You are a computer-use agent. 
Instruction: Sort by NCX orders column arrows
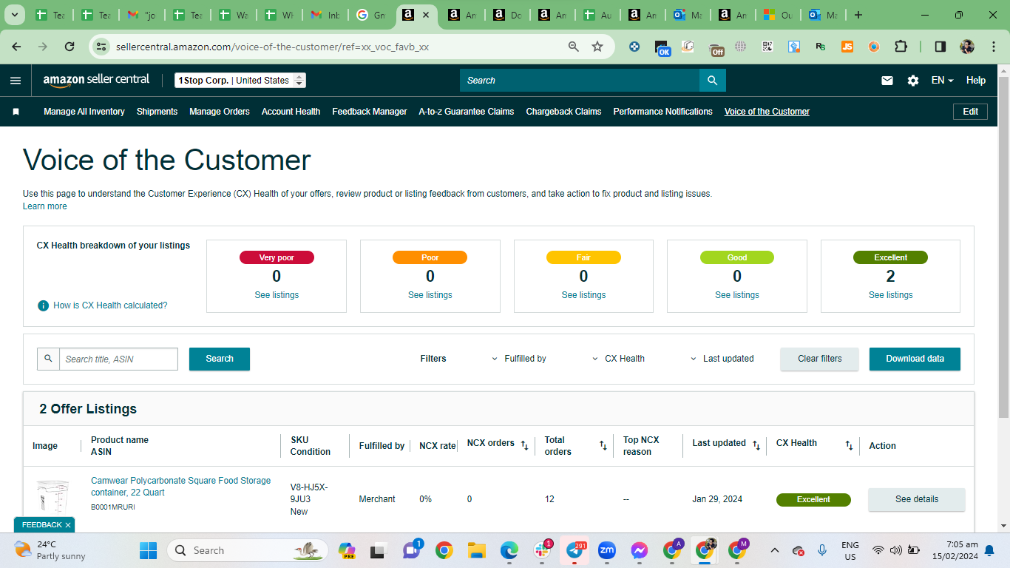point(524,445)
